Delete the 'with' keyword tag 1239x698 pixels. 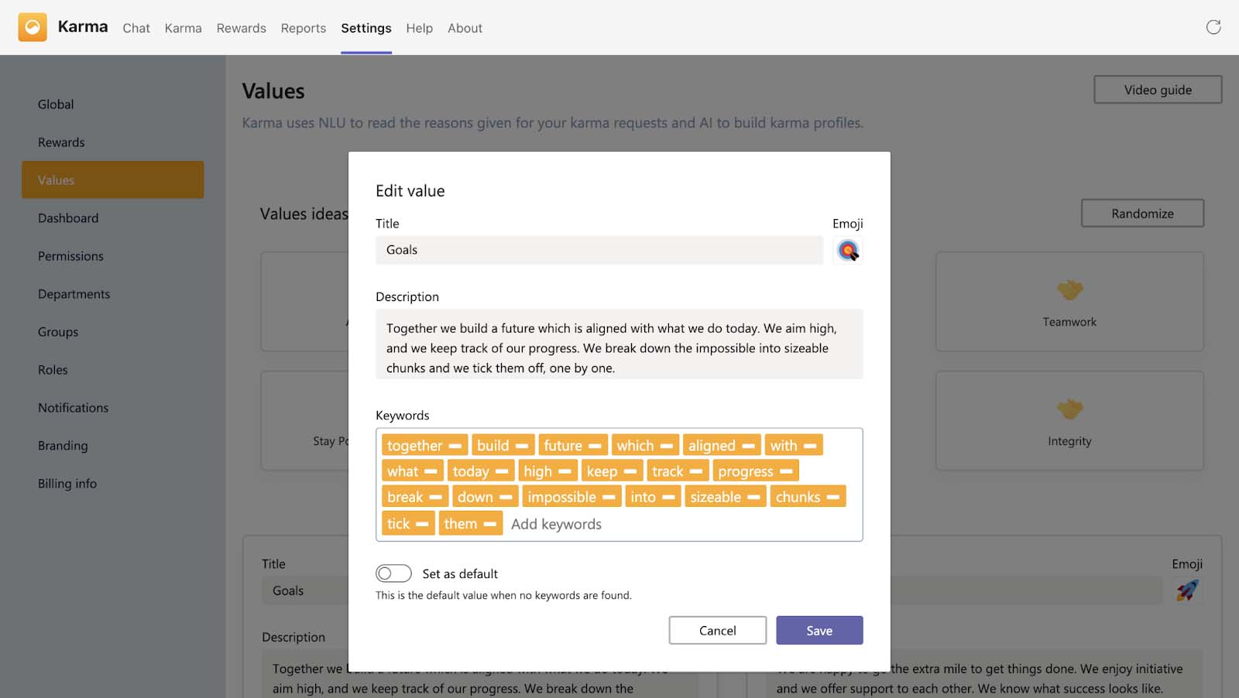tap(810, 446)
